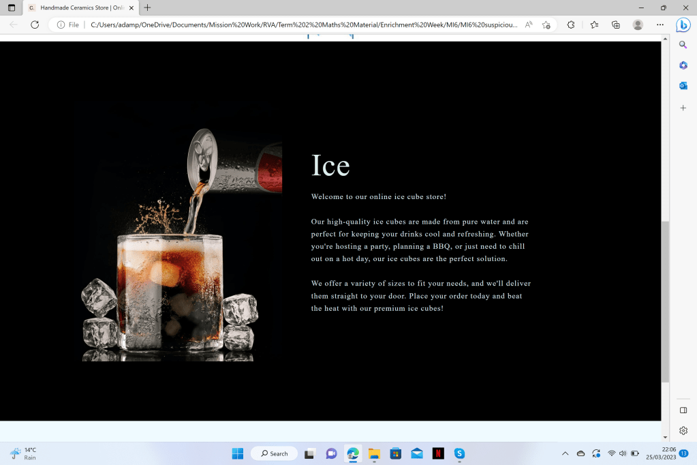Add this page to favorites

[x=546, y=25]
